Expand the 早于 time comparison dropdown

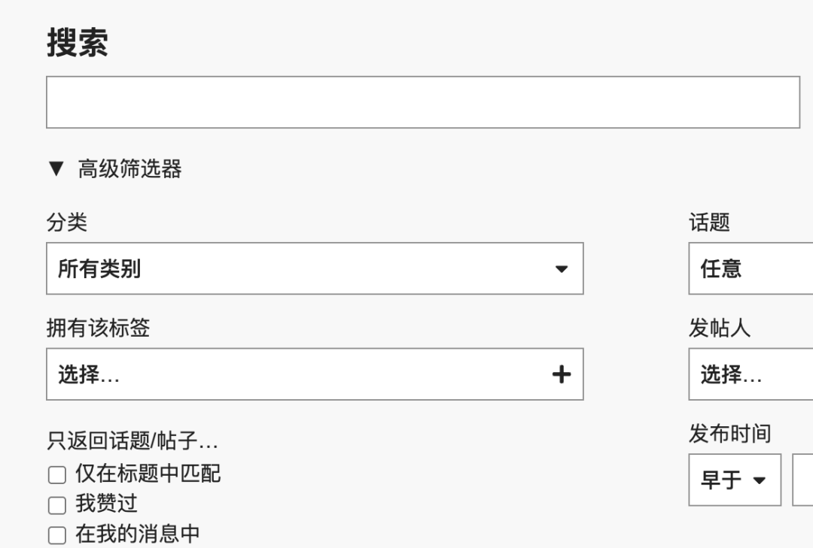coord(734,480)
